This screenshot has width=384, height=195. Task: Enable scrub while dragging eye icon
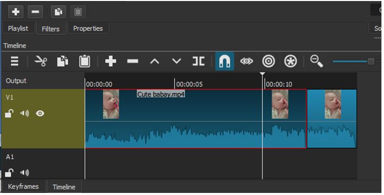[246, 61]
